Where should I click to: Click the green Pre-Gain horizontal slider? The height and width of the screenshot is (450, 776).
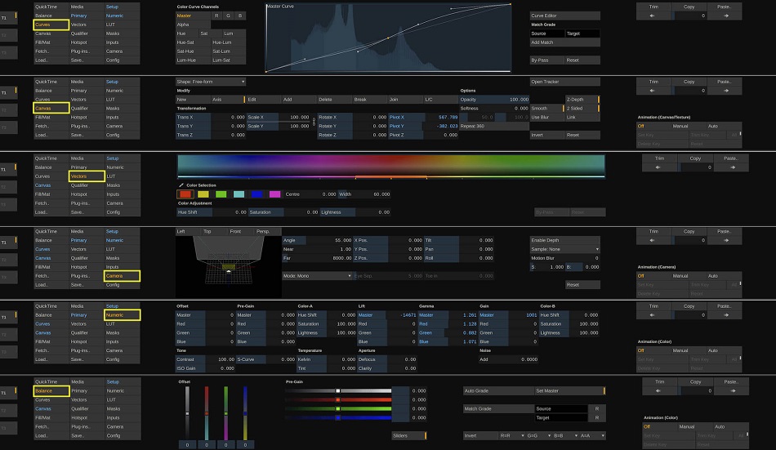coord(338,408)
